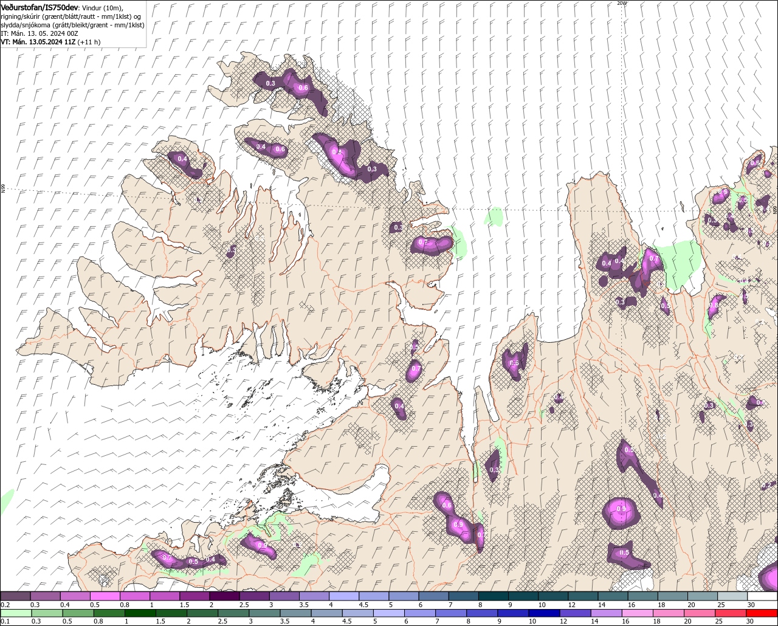This screenshot has height=626, width=778.
Task: Click the 0.6 label in the northernmost purple patch
Action: (303, 88)
